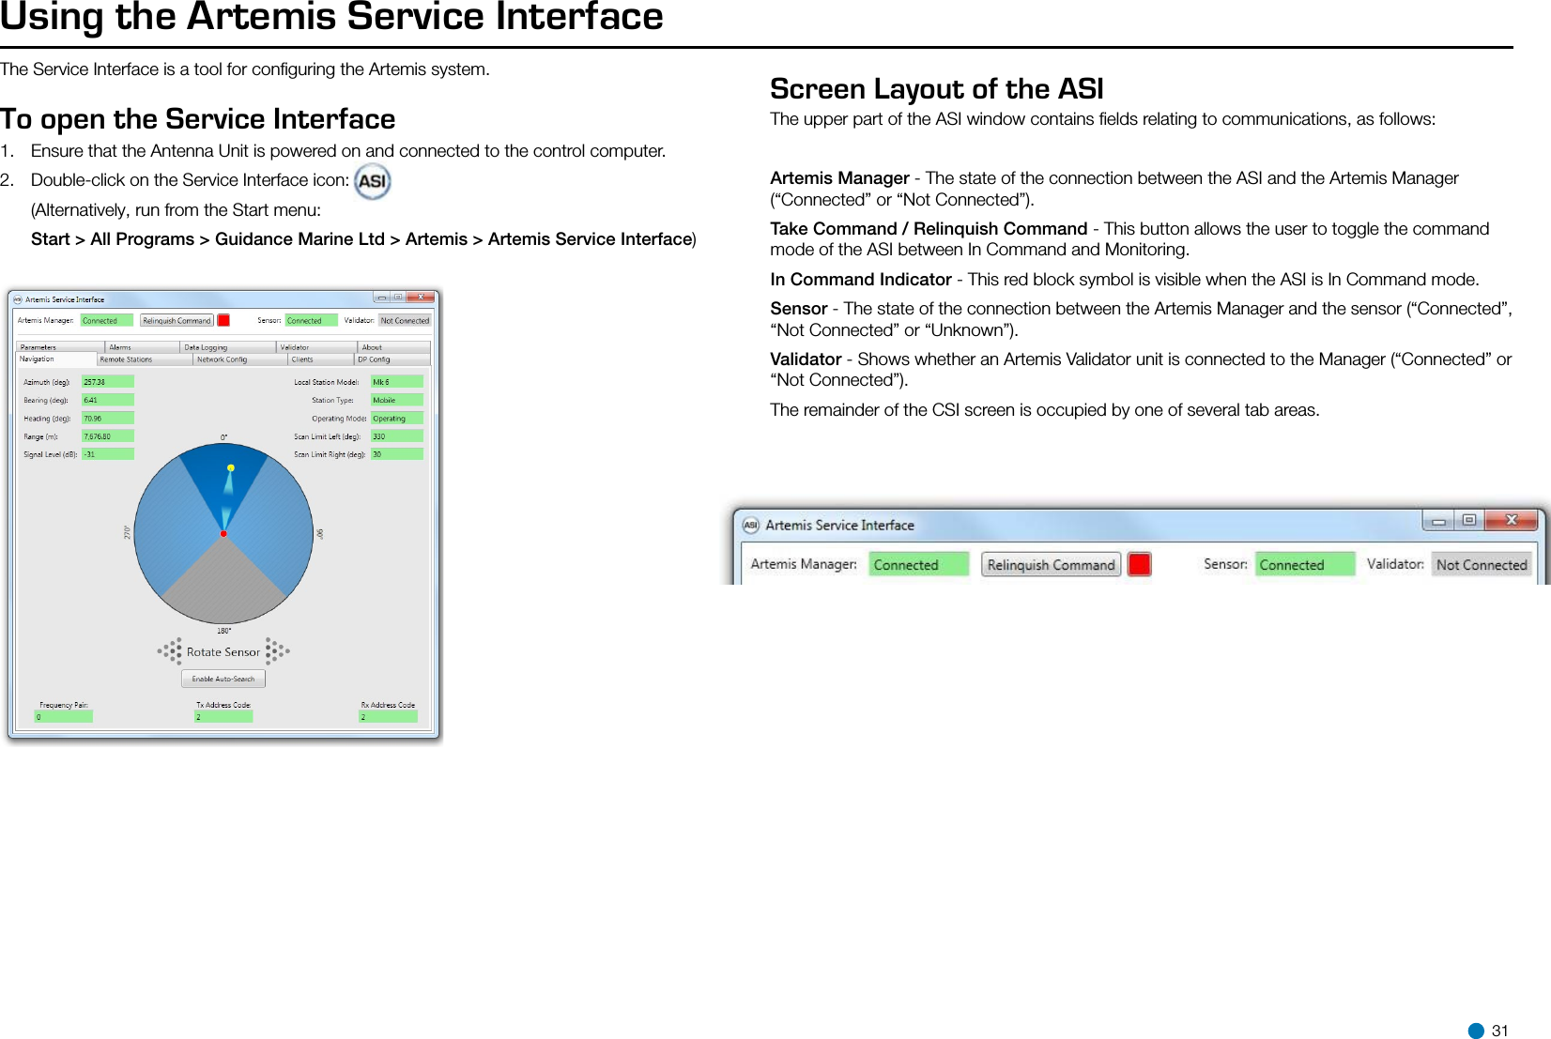1551x1039 pixels.
Task: Click the 0° label above the radar dial
Action: [224, 437]
